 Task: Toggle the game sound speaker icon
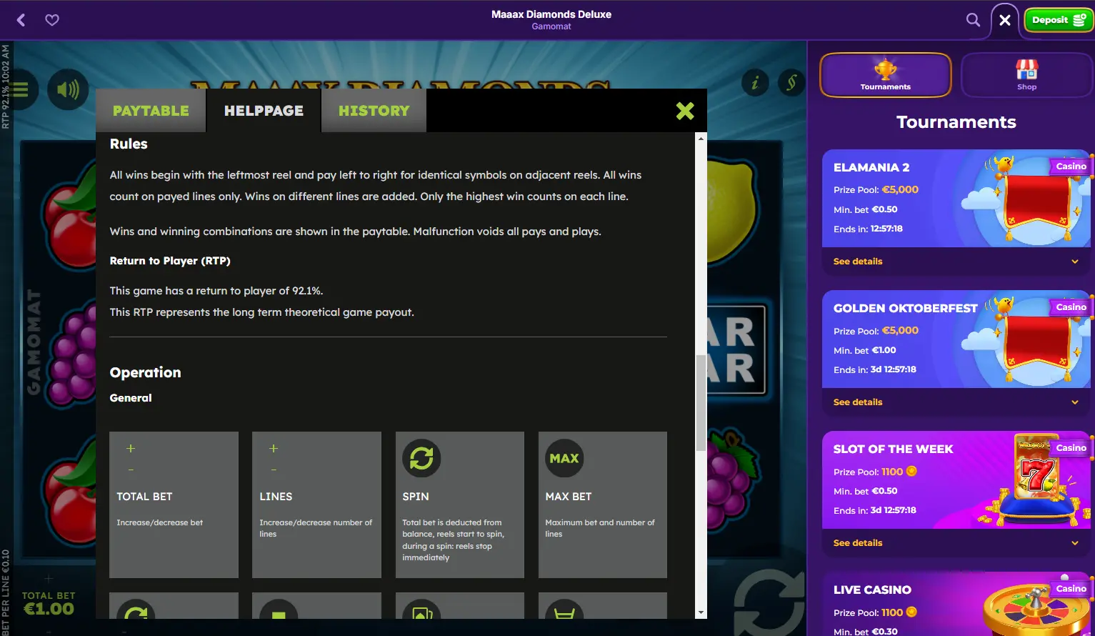click(x=68, y=89)
